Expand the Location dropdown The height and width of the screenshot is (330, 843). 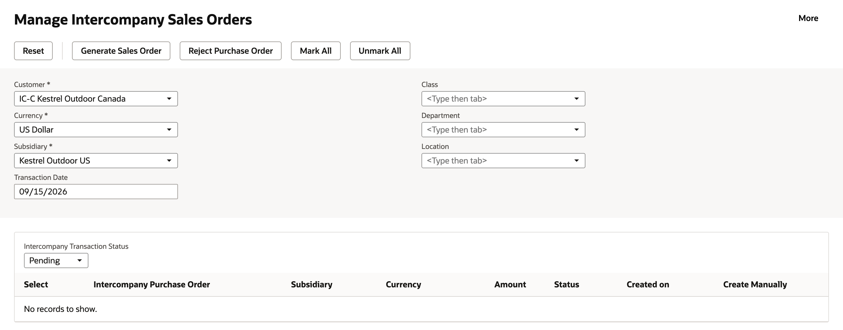pos(503,161)
